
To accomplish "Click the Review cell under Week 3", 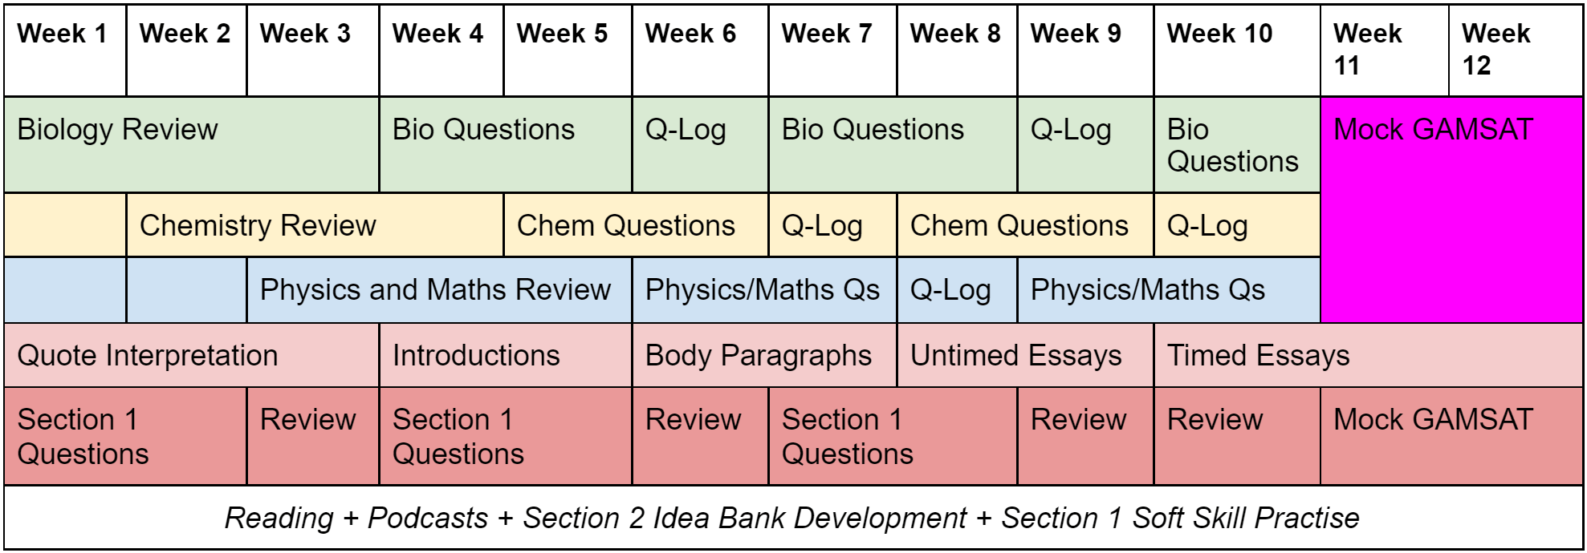I will [x=312, y=436].
